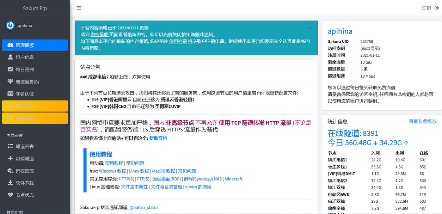Open the 查看节点状态 link
442x214 pixels.
pyautogui.click(x=422, y=121)
